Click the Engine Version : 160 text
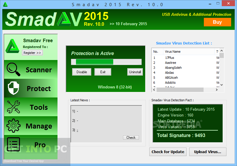Viewport: 237px width, 166px height. pos(175,115)
